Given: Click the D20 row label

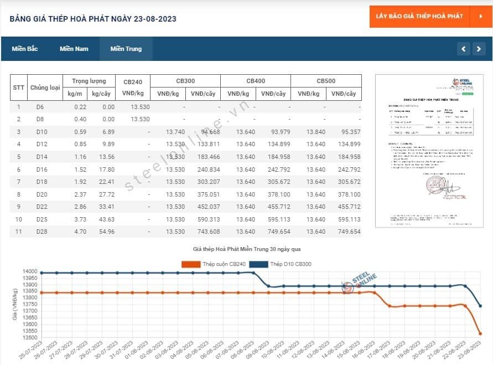Looking at the screenshot, I should pos(42,194).
